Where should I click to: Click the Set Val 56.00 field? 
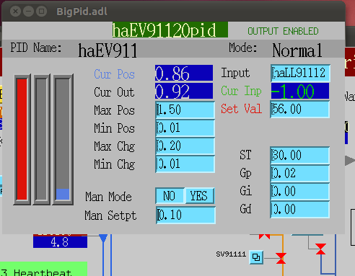pyautogui.click(x=300, y=110)
